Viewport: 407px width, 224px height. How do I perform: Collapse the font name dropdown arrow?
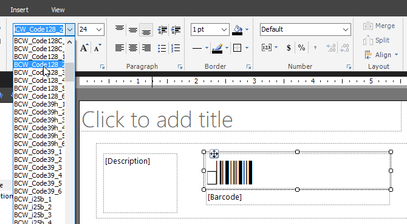click(70, 29)
